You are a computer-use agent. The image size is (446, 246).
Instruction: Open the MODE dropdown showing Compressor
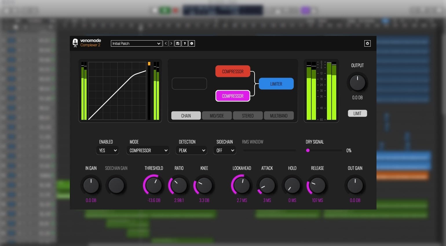pyautogui.click(x=148, y=150)
